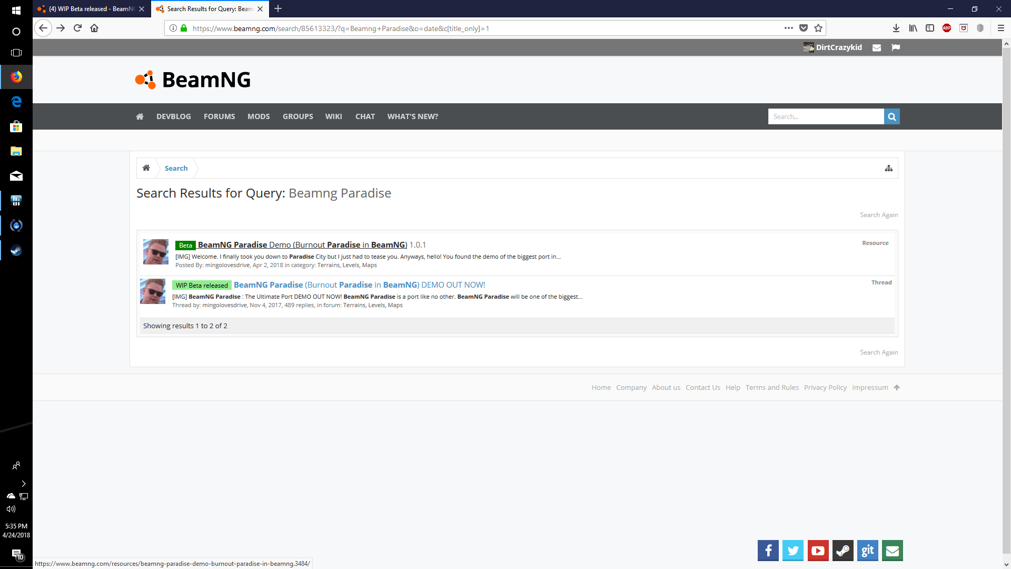Expand hidden system tray icons chevron
The image size is (1011, 569).
click(23, 484)
